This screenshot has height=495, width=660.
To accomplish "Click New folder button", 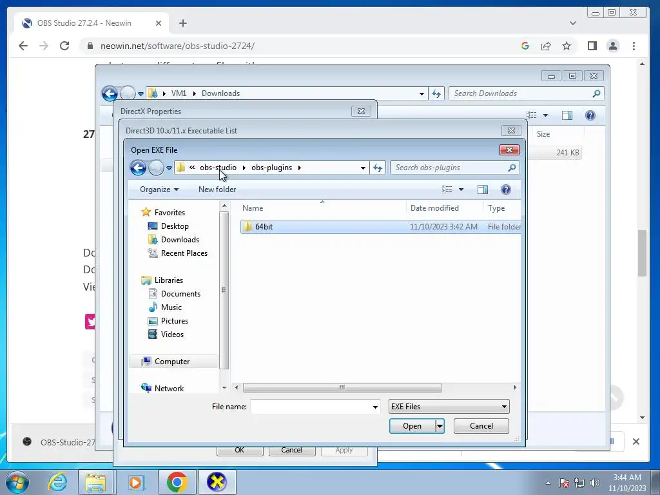I will (217, 189).
